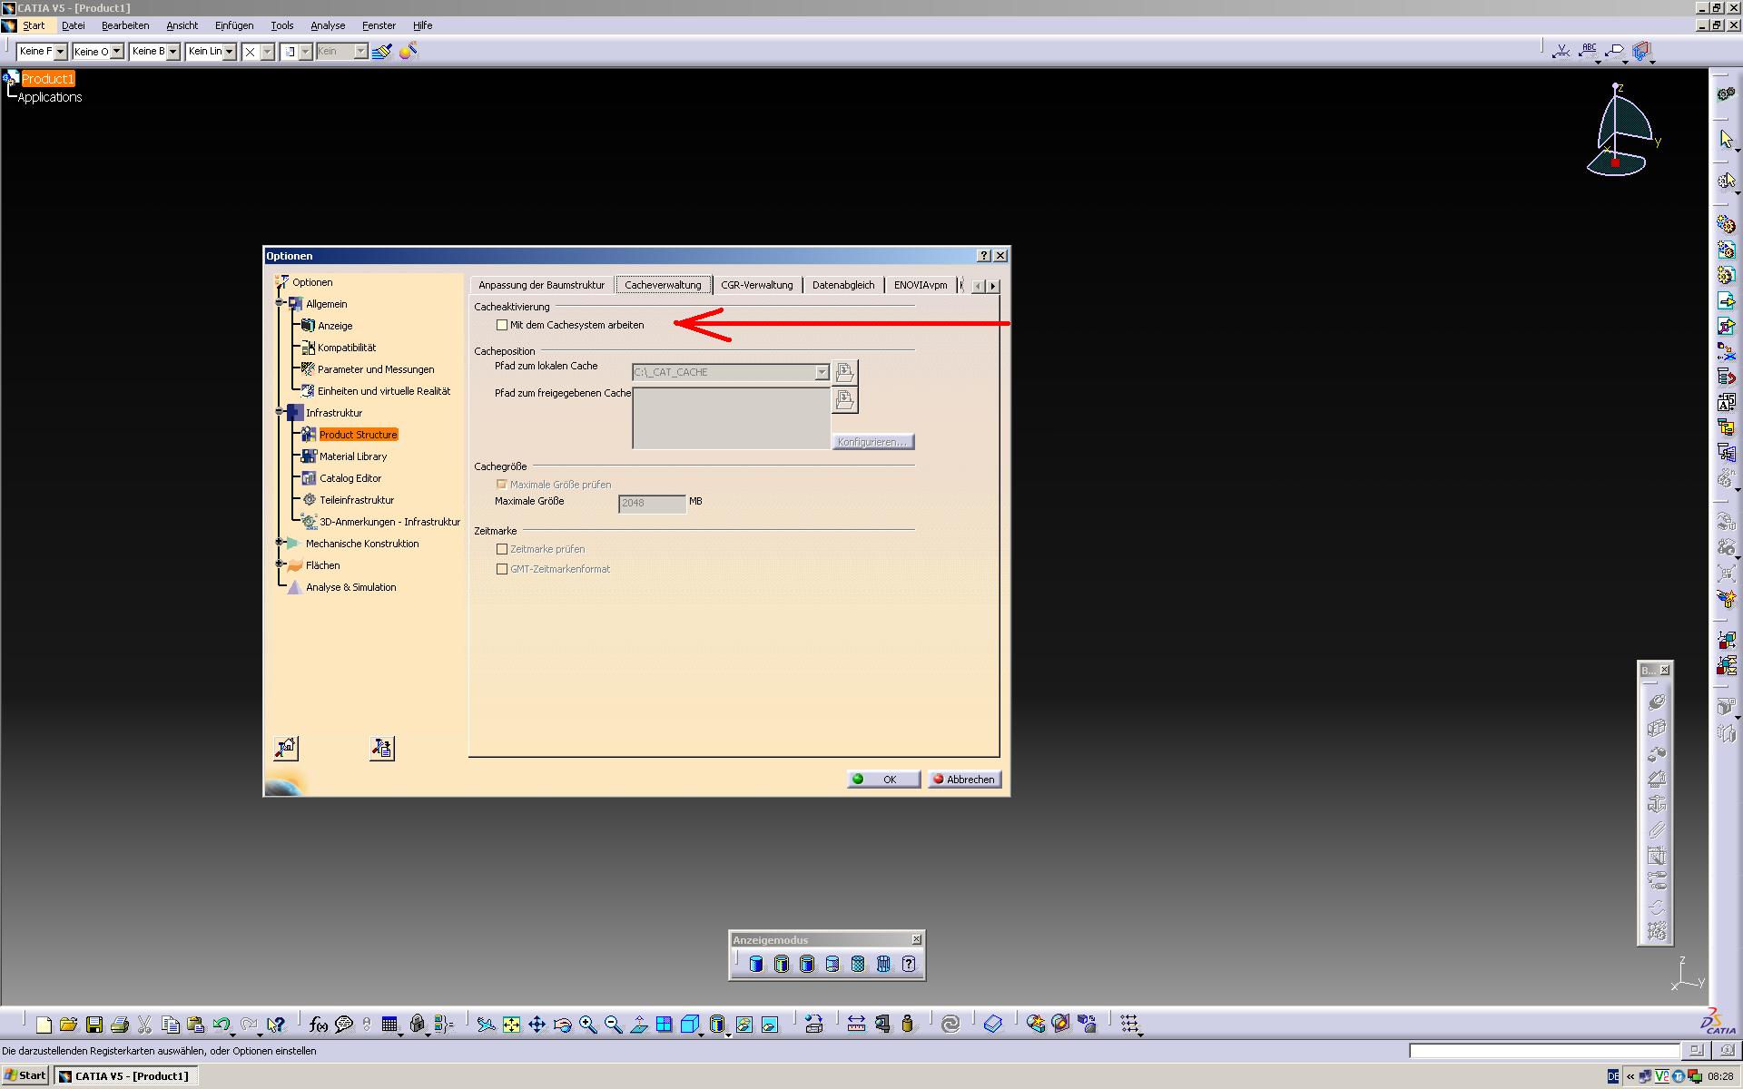This screenshot has height=1089, width=1743.
Task: Open the 'Keine O' dropdown
Action: click(x=116, y=52)
